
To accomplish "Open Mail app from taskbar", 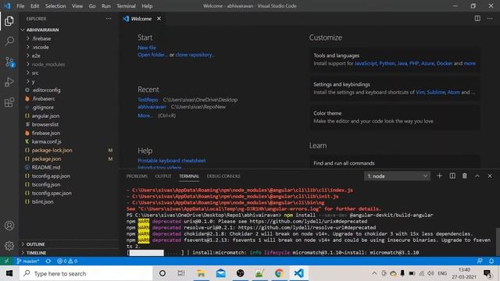I will click(220, 273).
